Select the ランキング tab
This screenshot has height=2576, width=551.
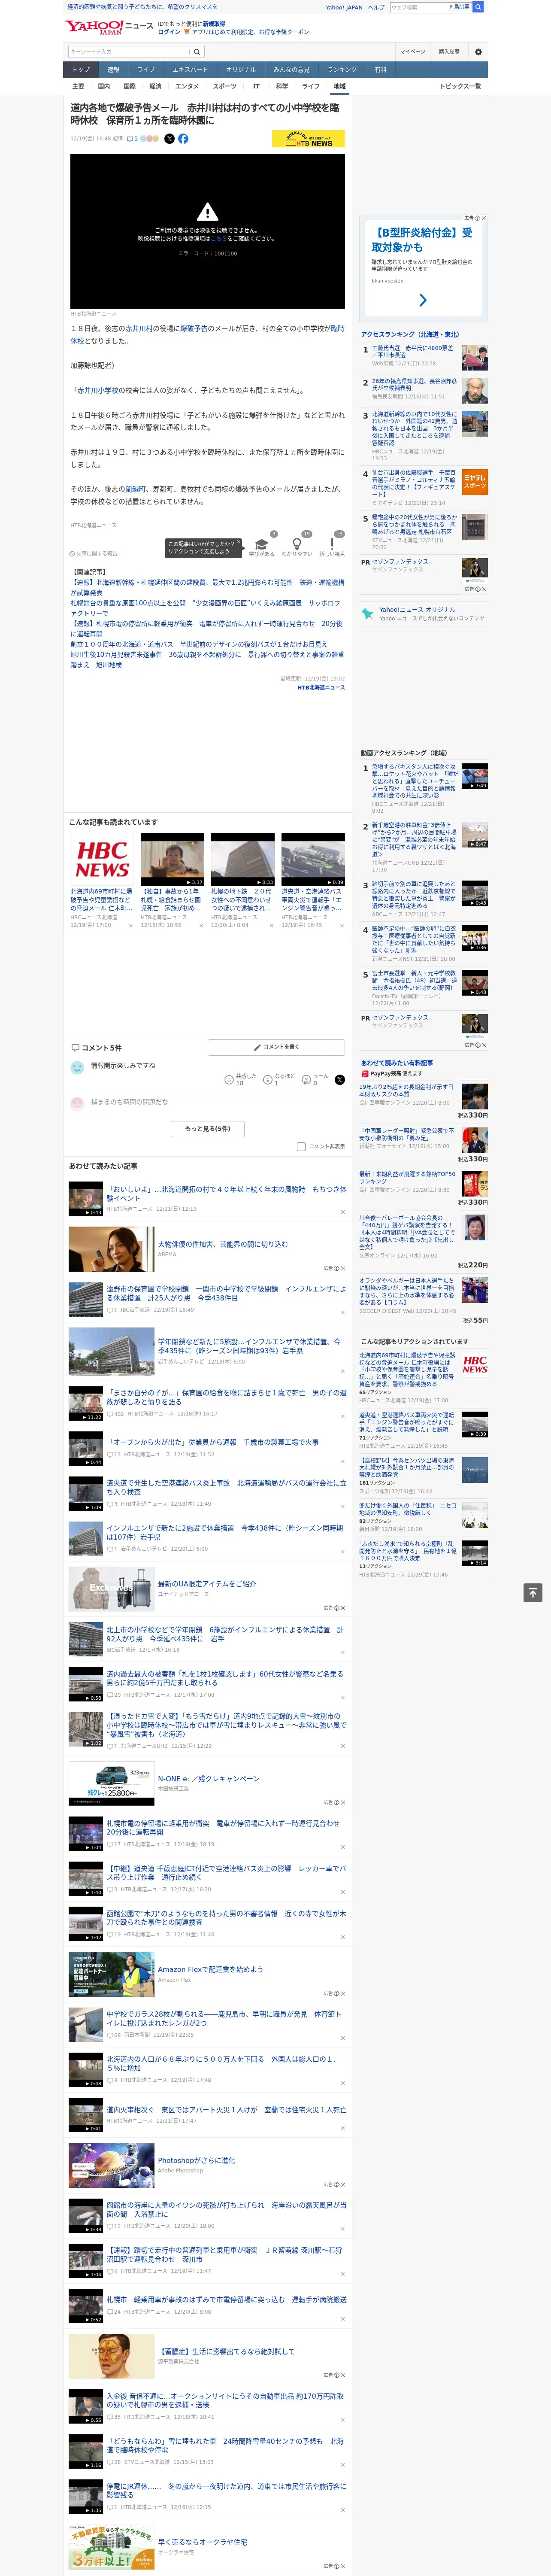(342, 69)
